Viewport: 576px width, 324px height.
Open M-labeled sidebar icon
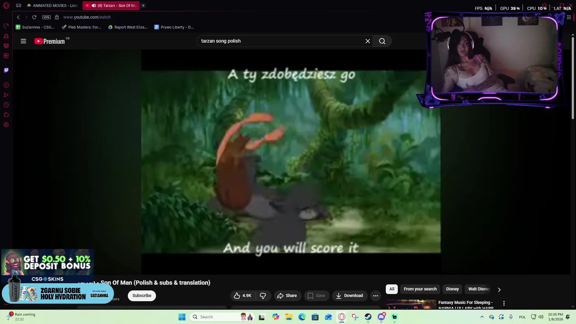[x=6, y=56]
